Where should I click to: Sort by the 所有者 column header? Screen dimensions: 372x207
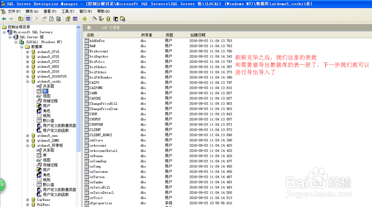click(150, 35)
